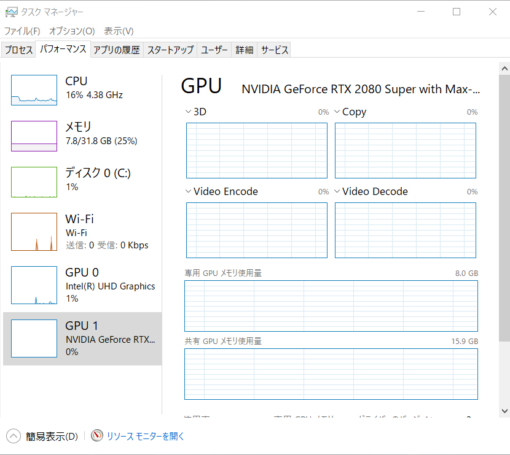The image size is (510, 455).
Task: Minimize the Task Manager window
Action: [x=421, y=12]
